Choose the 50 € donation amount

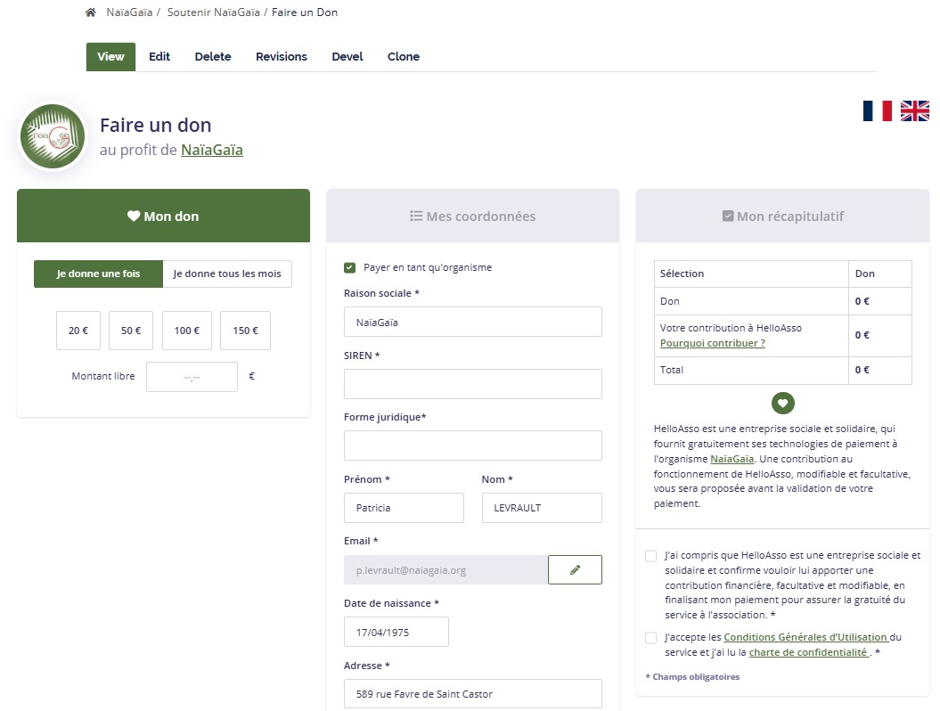[x=131, y=331]
